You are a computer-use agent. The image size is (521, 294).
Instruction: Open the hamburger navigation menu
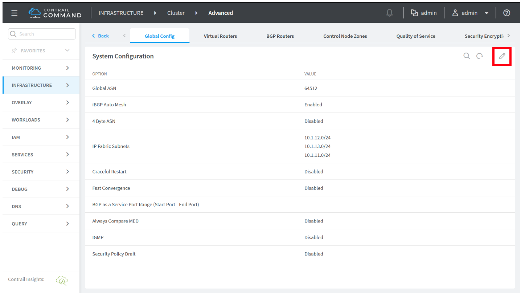click(14, 13)
